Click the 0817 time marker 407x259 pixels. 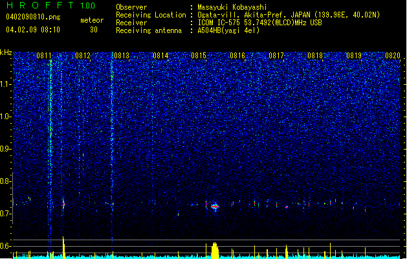click(276, 56)
